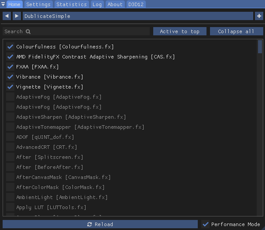Click the effects list scrollbar

[260, 47]
